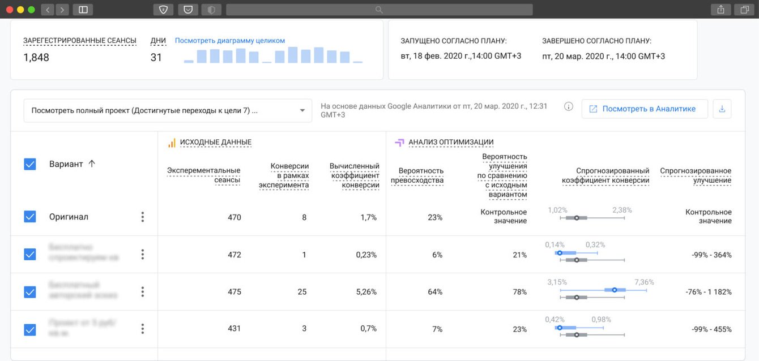Toggle the select-all Вариант header checkbox
This screenshot has height=361, width=759.
tap(30, 164)
